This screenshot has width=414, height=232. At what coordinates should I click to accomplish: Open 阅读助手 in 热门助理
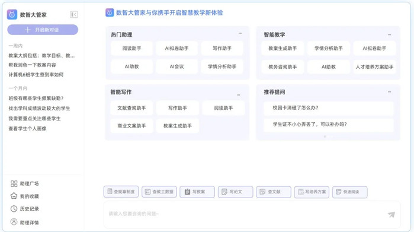point(131,49)
